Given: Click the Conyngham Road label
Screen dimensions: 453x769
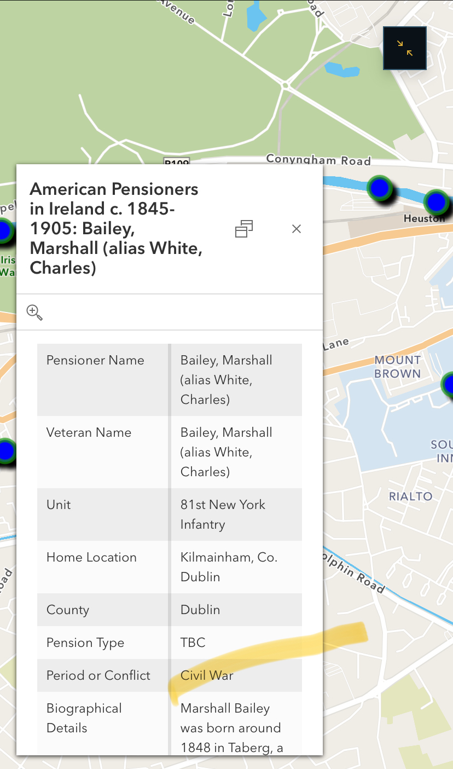Looking at the screenshot, I should pos(318,159).
